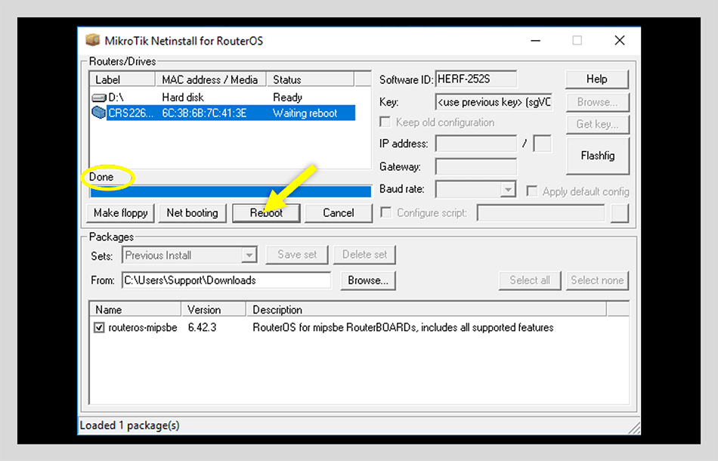Click the Hard disk media entry
Viewport: 718px width, 461px height.
point(183,97)
